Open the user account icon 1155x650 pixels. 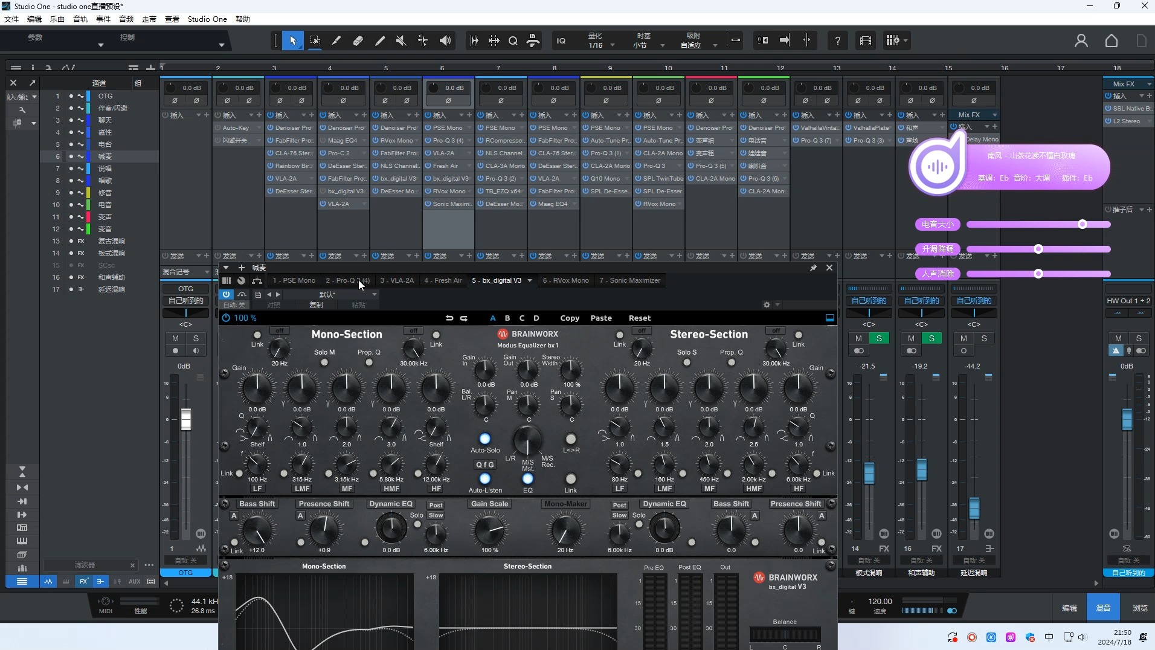click(x=1081, y=40)
